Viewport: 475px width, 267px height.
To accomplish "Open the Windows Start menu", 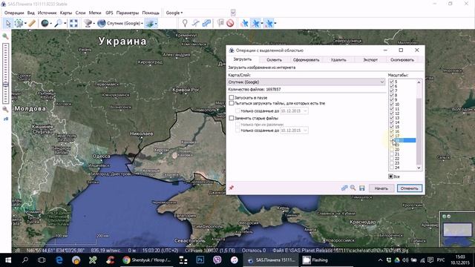I will point(8,260).
